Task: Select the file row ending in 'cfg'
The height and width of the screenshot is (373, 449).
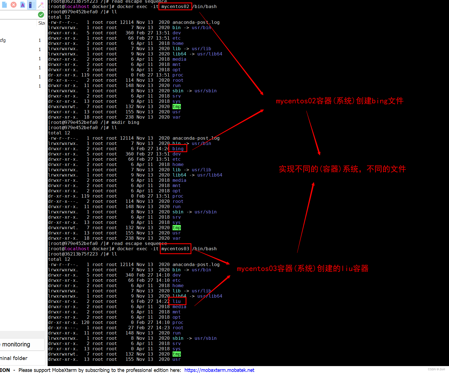Action: point(22,40)
